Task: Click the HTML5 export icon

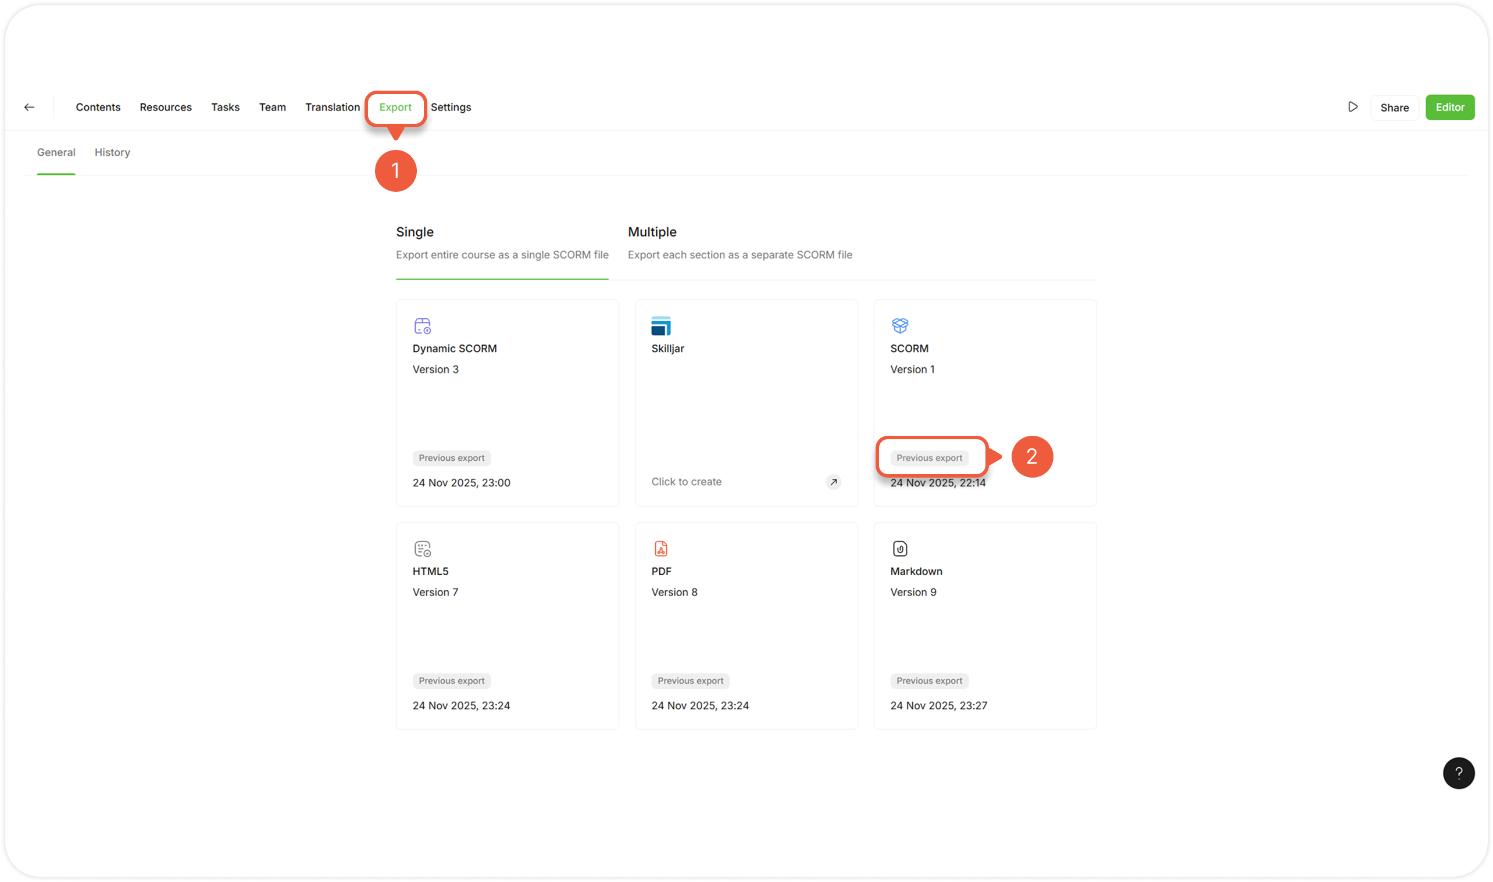Action: coord(422,548)
